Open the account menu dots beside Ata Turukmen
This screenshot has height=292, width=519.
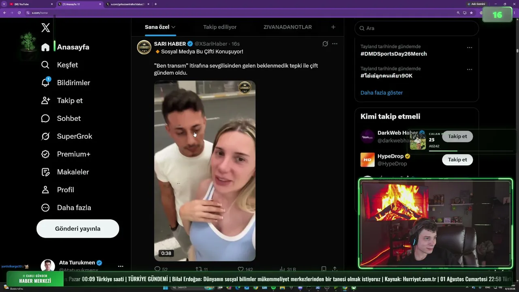point(120,266)
